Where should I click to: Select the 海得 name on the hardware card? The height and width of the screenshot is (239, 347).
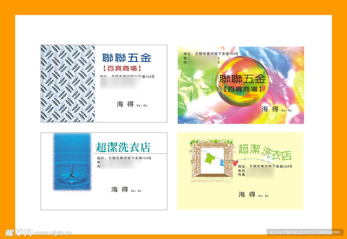pos(125,104)
